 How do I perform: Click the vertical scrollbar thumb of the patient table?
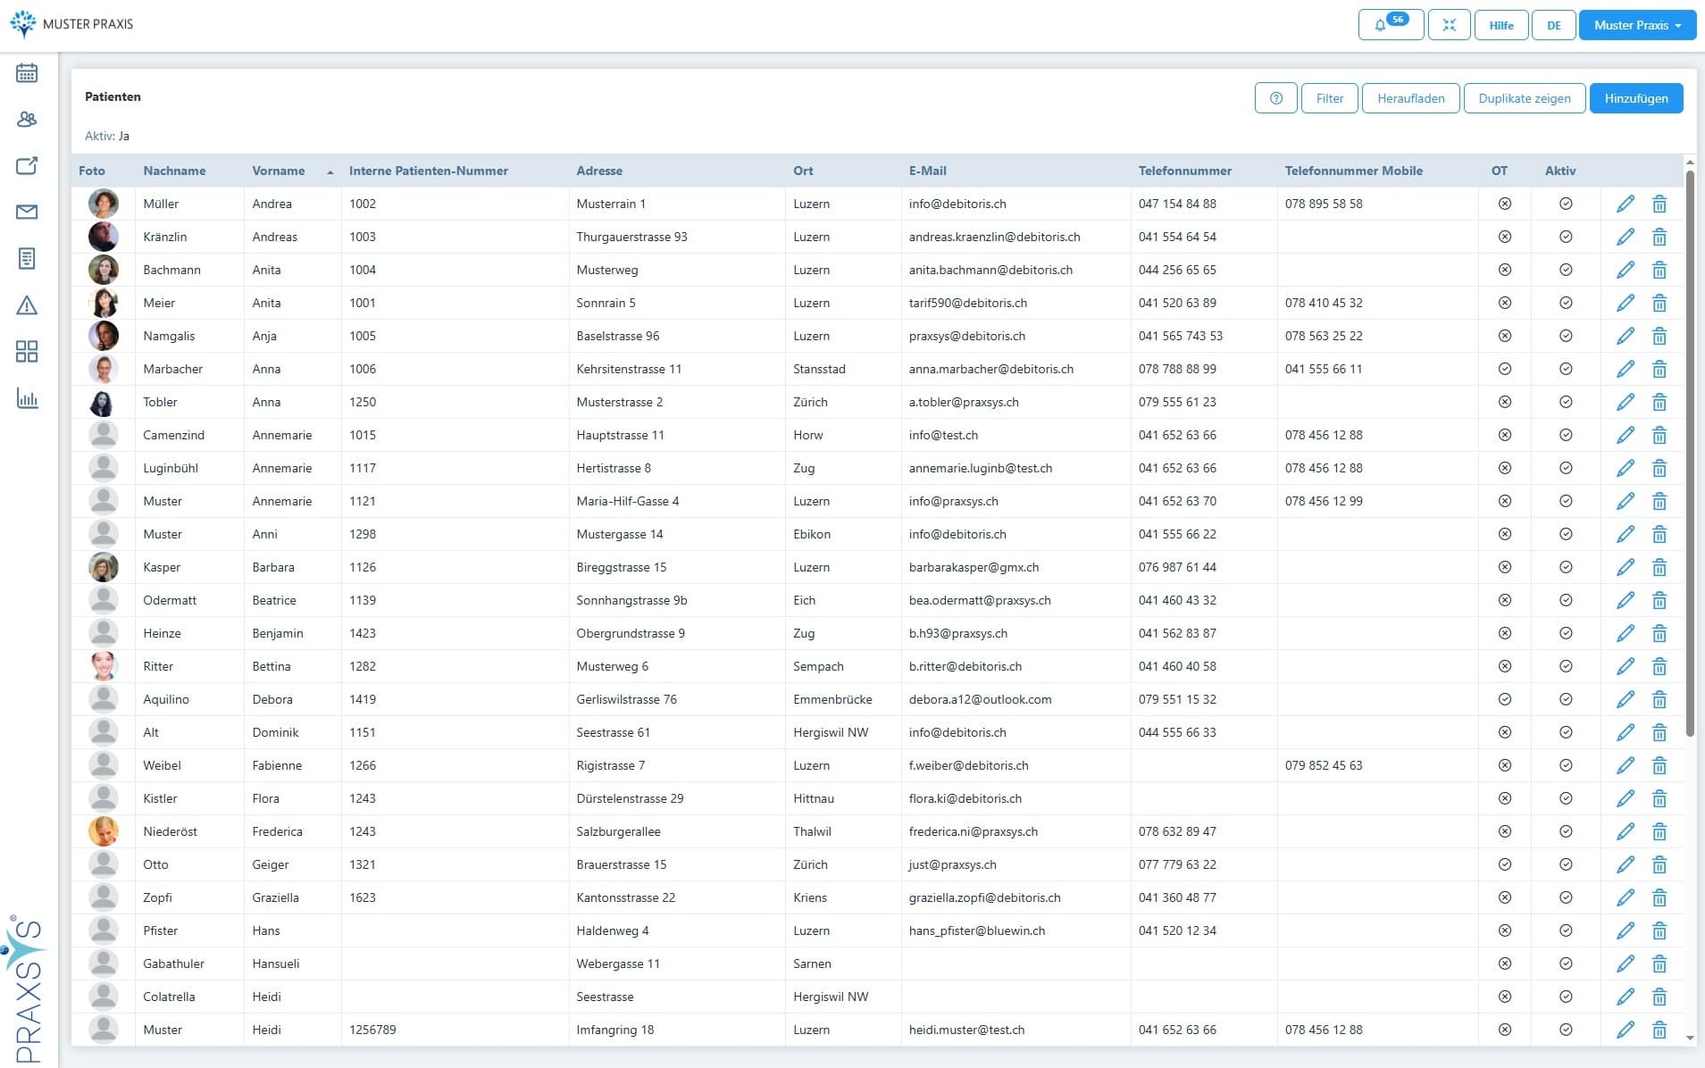[x=1690, y=454]
